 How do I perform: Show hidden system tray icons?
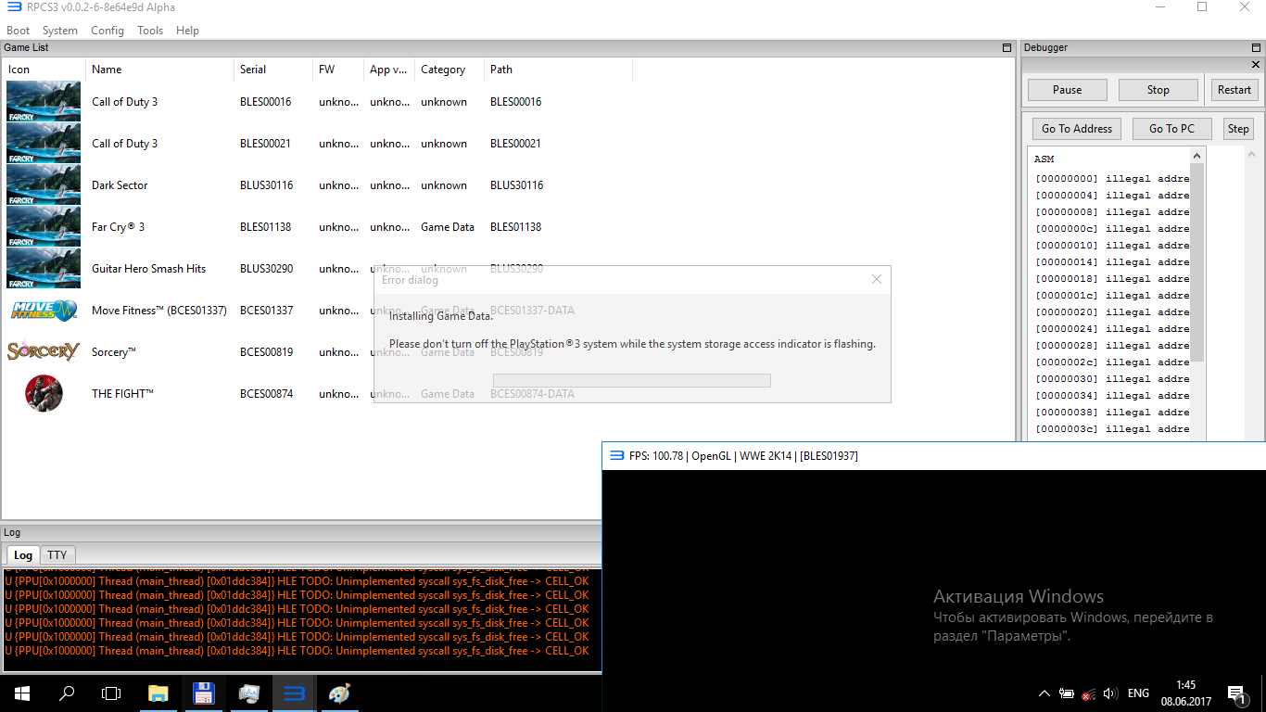pyautogui.click(x=1044, y=693)
